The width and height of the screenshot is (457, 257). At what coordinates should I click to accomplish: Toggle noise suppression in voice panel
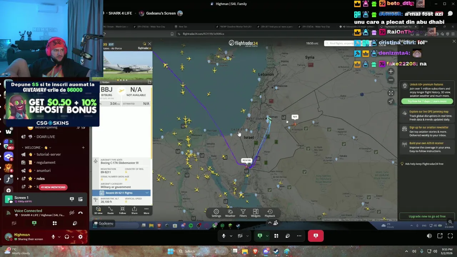(72, 213)
